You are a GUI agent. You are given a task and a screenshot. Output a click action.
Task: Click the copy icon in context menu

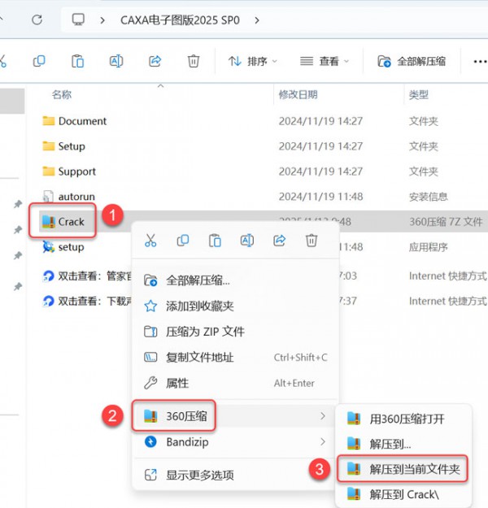[x=182, y=241]
